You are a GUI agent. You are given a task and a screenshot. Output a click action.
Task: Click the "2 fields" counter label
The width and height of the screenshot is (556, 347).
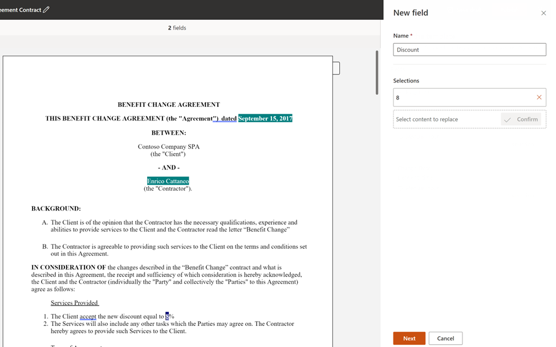[x=177, y=28]
